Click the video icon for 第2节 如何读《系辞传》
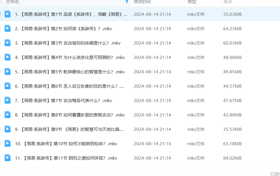 [7, 28]
